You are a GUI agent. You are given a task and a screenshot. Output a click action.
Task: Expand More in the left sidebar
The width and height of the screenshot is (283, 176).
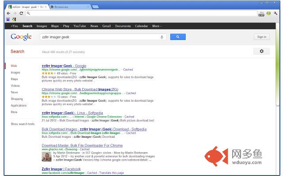click(14, 112)
